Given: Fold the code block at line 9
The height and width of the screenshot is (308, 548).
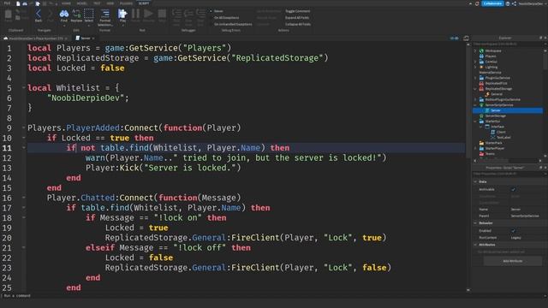Looking at the screenshot, I should [24, 127].
